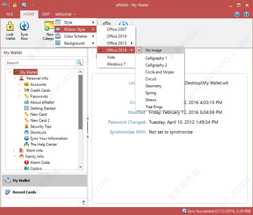
Task: Click the Sync Your Information globe icon
Action: pos(26,138)
